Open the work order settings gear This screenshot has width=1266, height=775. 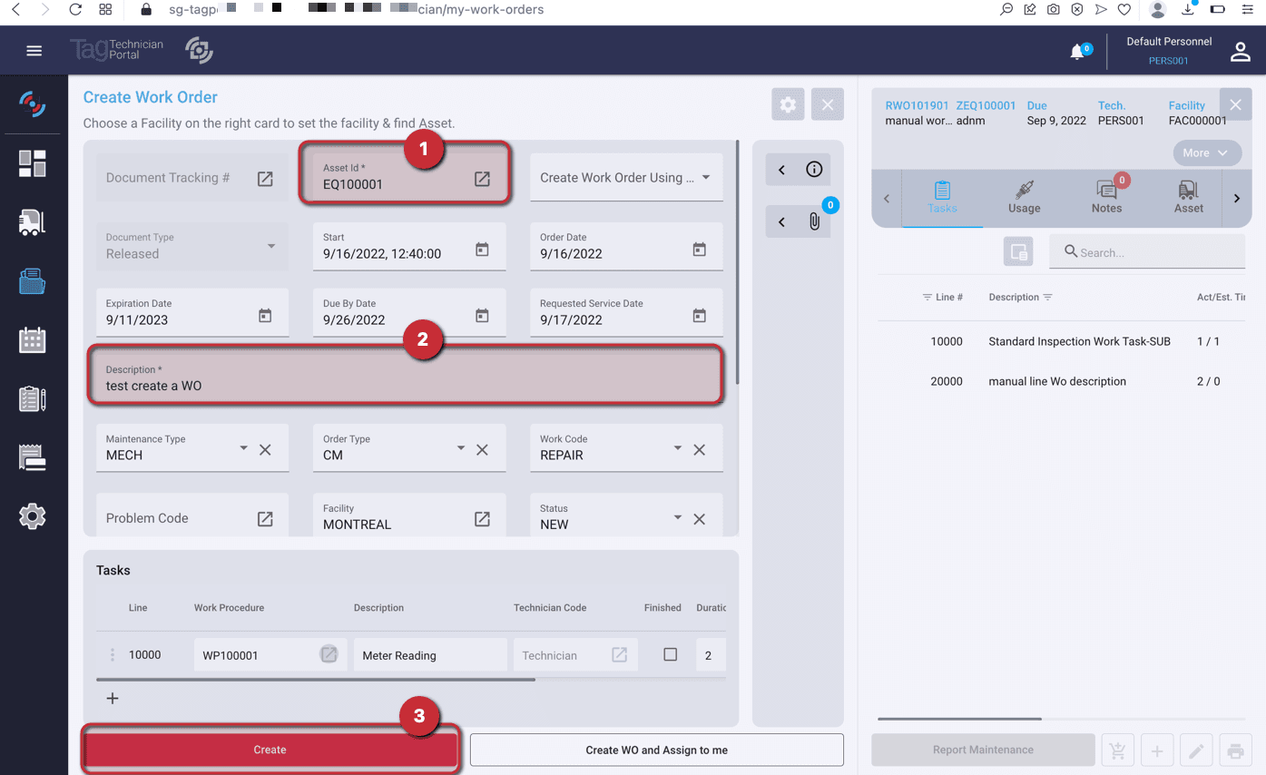click(788, 104)
